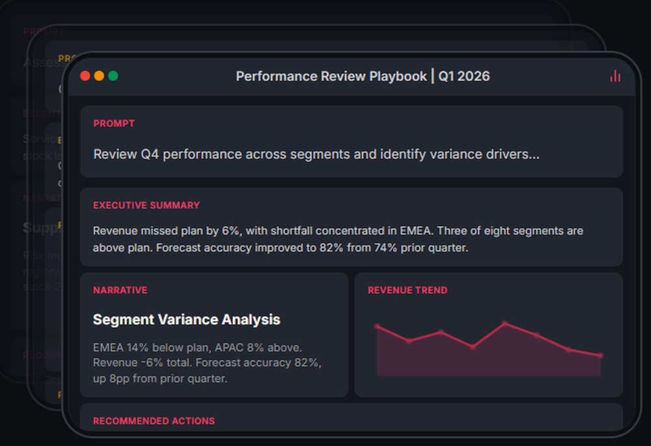Click the red traffic light control

pyautogui.click(x=85, y=75)
